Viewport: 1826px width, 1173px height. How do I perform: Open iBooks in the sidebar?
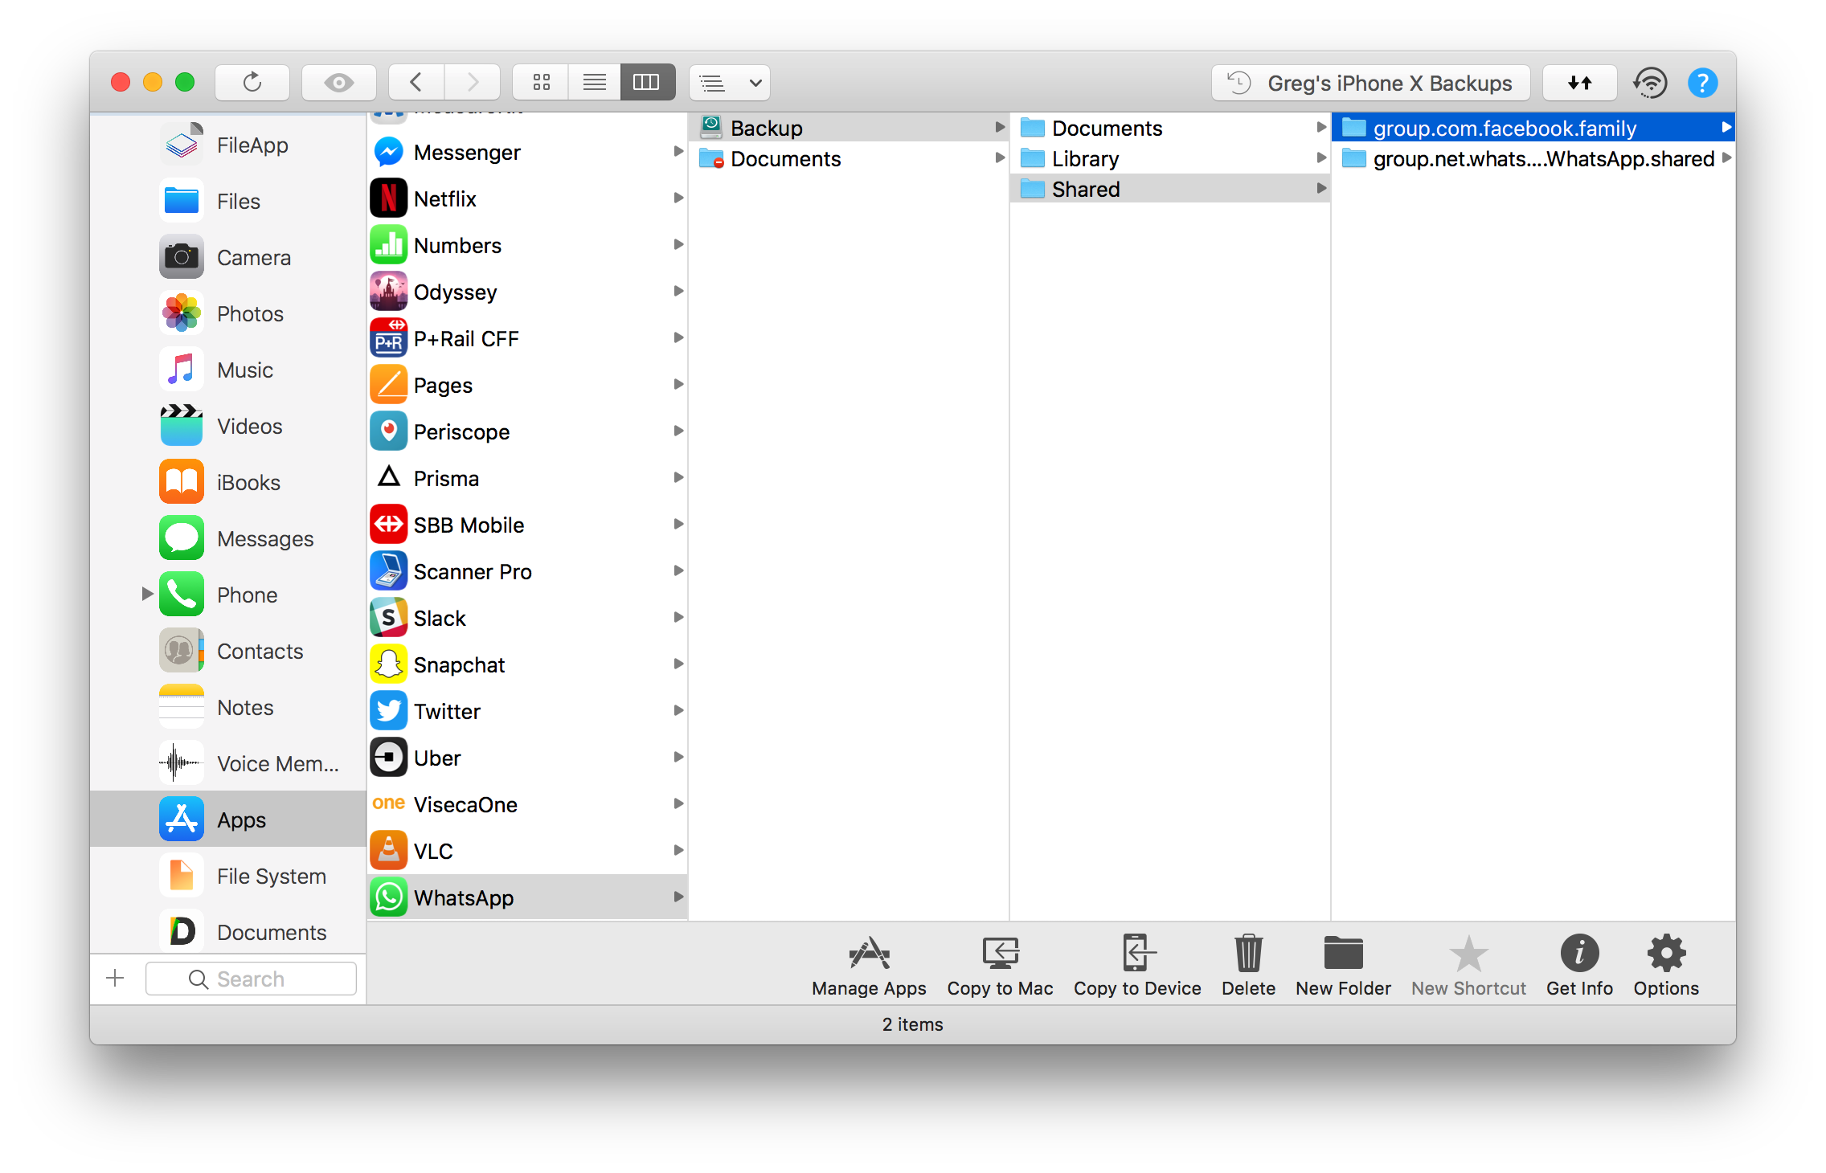click(x=228, y=483)
